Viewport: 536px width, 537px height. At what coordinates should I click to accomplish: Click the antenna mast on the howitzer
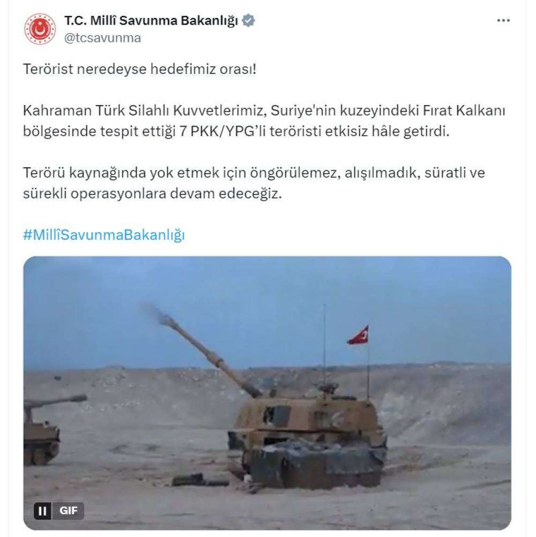[x=324, y=346]
